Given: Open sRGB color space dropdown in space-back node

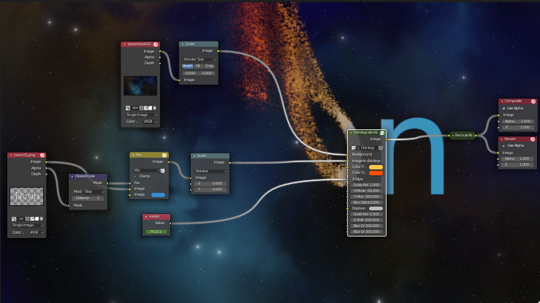Looking at the screenshot, I should coord(150,122).
